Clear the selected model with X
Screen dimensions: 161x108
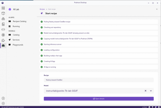click(x=145, y=91)
